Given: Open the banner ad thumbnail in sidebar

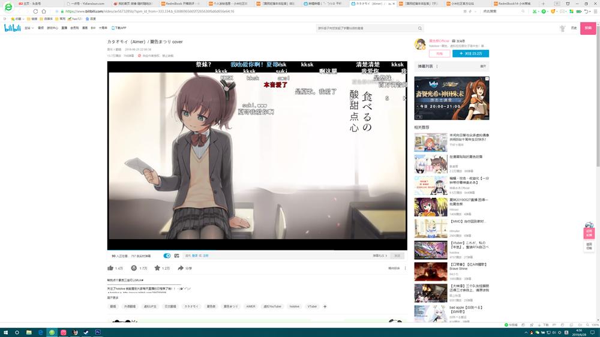Looking at the screenshot, I should click(452, 98).
